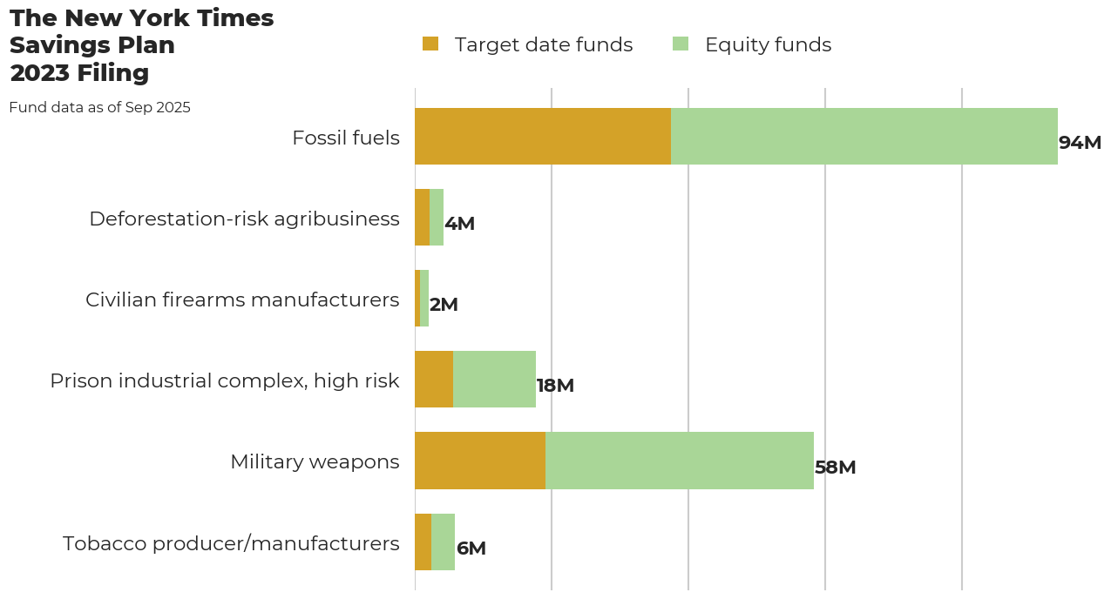Image resolution: width=1111 pixels, height=599 pixels.
Task: Select the Deforestation-risk agribusiness axis label
Action: point(244,219)
